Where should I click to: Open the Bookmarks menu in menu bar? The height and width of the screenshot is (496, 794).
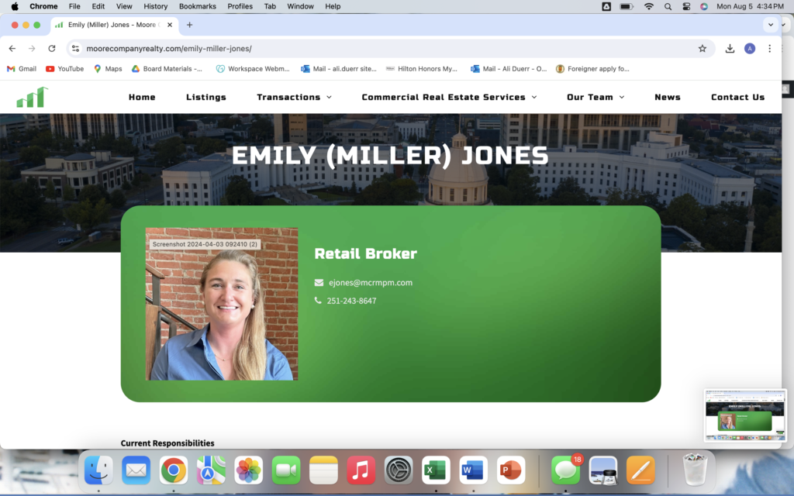point(198,6)
